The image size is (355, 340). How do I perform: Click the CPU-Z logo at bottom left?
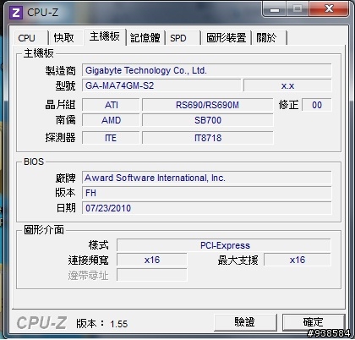[x=41, y=323]
